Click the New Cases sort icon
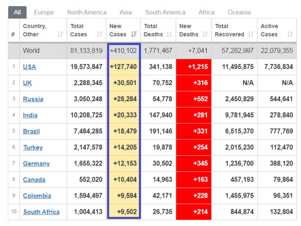Image resolution: width=301 pixels, height=226 pixels. click(133, 34)
